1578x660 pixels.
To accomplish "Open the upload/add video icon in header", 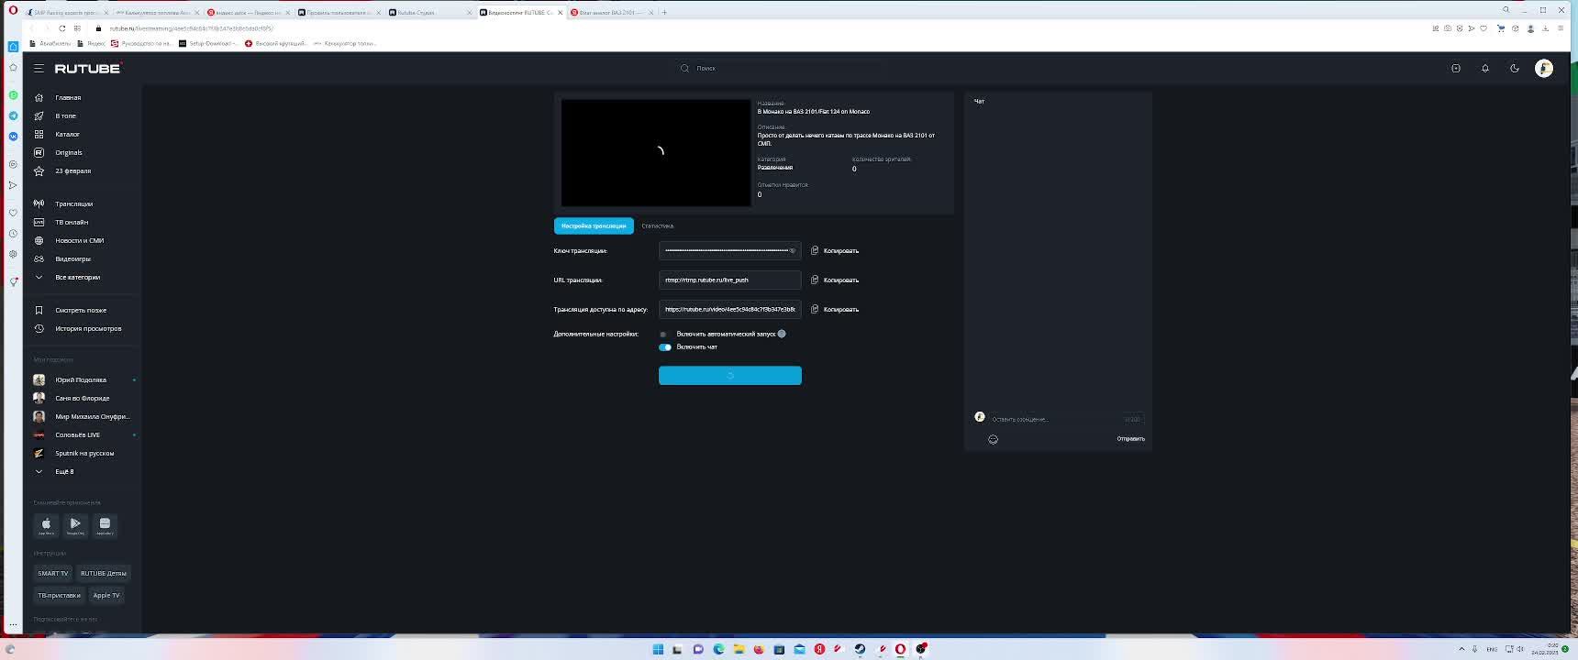I will (x=1456, y=68).
